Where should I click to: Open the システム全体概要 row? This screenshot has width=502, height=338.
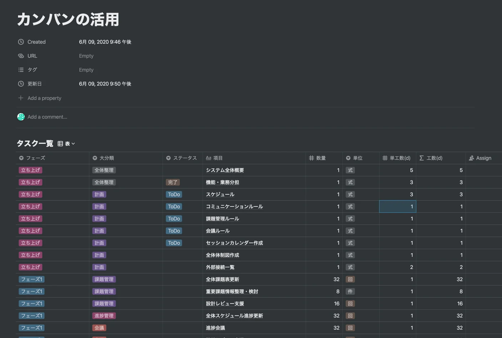point(225,170)
